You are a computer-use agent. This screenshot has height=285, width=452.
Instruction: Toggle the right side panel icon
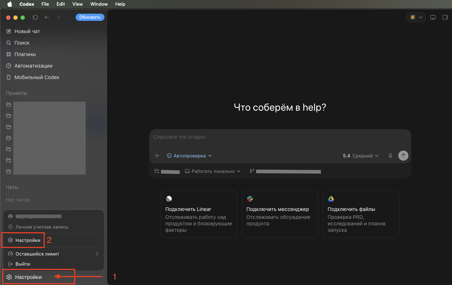coord(445,17)
